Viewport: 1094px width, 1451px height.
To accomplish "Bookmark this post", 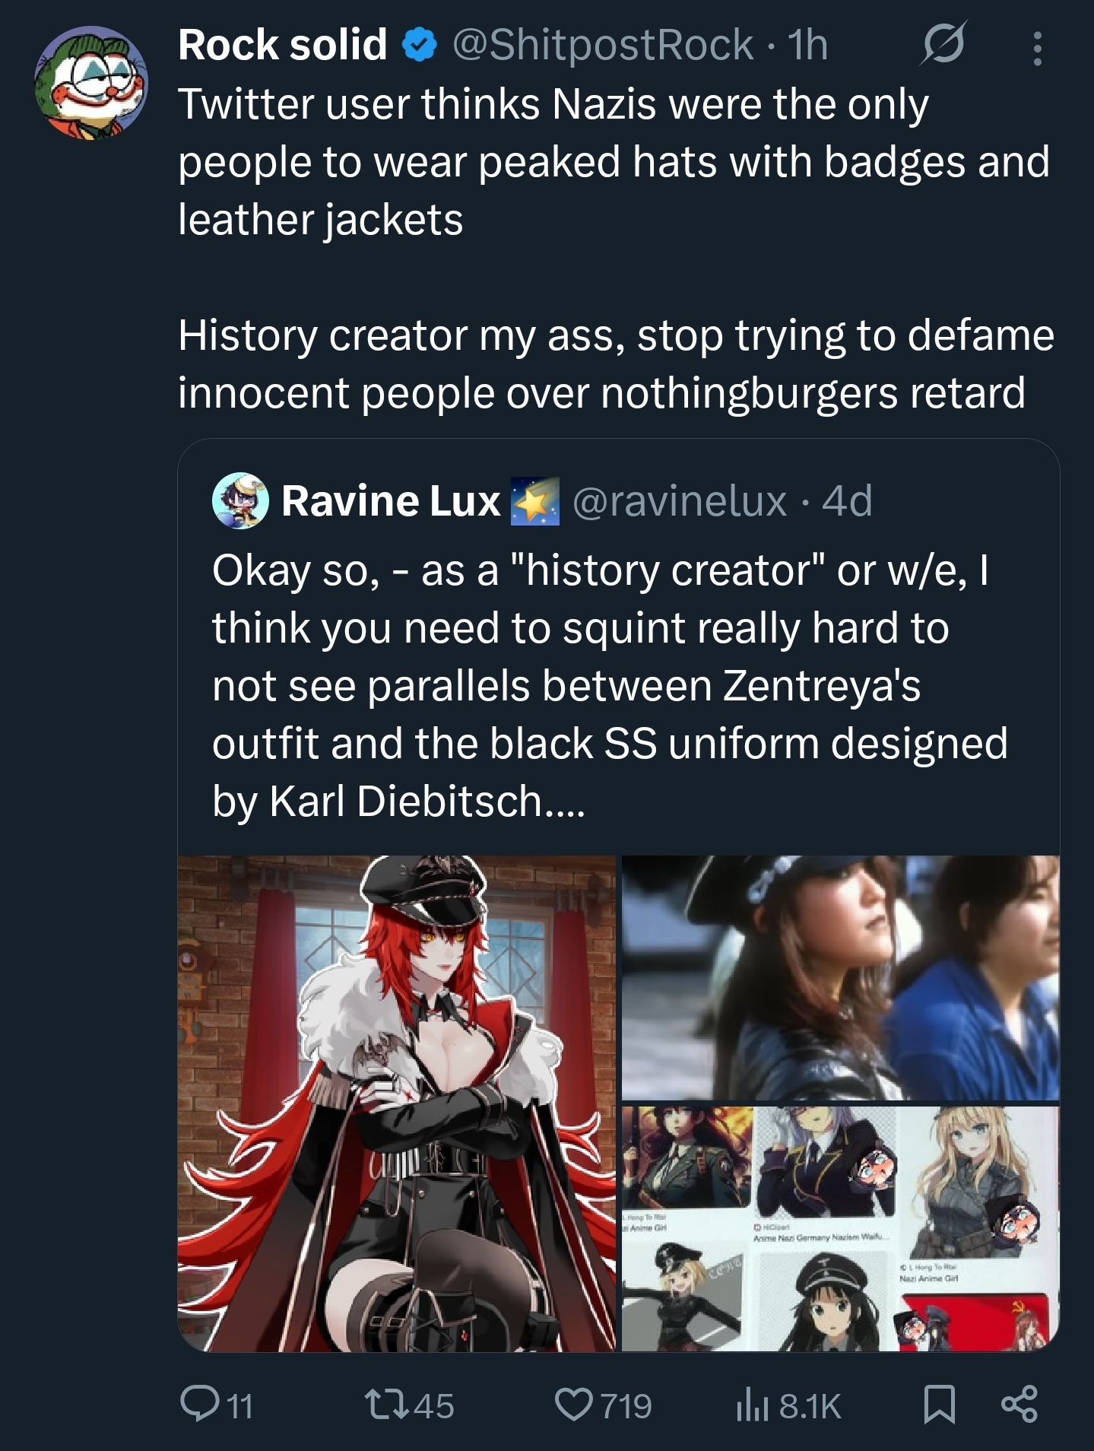I will pyautogui.click(x=939, y=1405).
